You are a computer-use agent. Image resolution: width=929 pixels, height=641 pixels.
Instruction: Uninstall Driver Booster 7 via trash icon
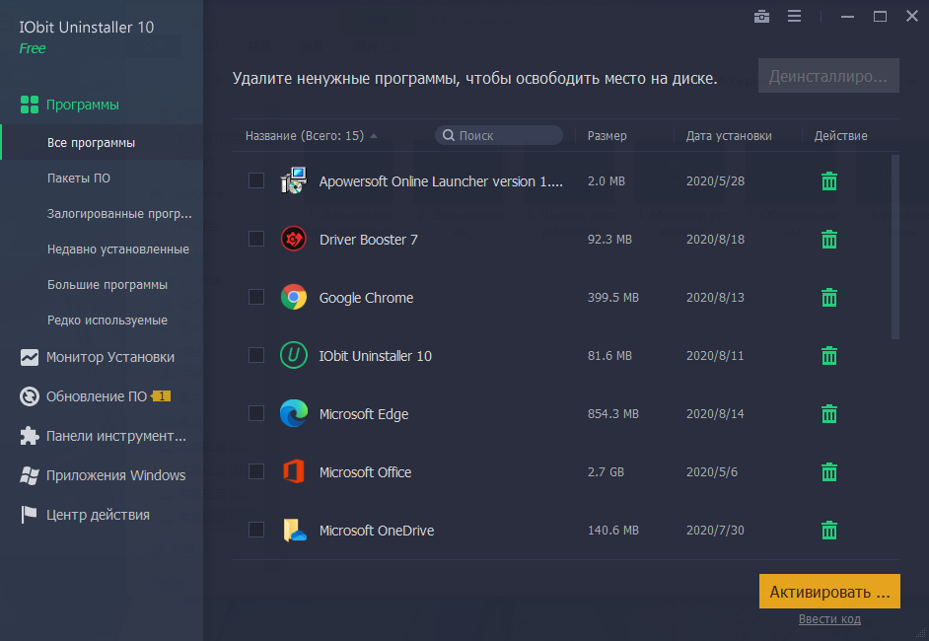828,240
